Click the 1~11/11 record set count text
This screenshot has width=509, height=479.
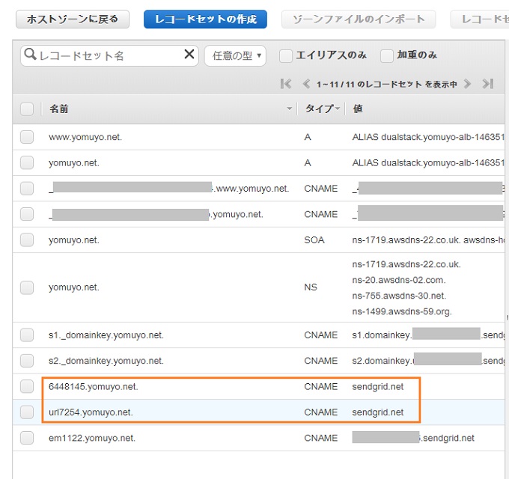pyautogui.click(x=387, y=84)
